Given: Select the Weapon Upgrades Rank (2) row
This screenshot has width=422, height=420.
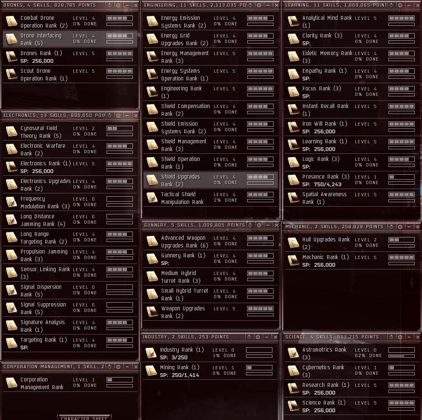Looking at the screenshot, I should [x=211, y=312].
